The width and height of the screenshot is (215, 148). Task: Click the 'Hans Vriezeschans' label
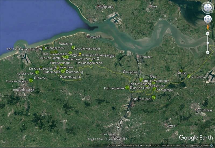click(55, 54)
